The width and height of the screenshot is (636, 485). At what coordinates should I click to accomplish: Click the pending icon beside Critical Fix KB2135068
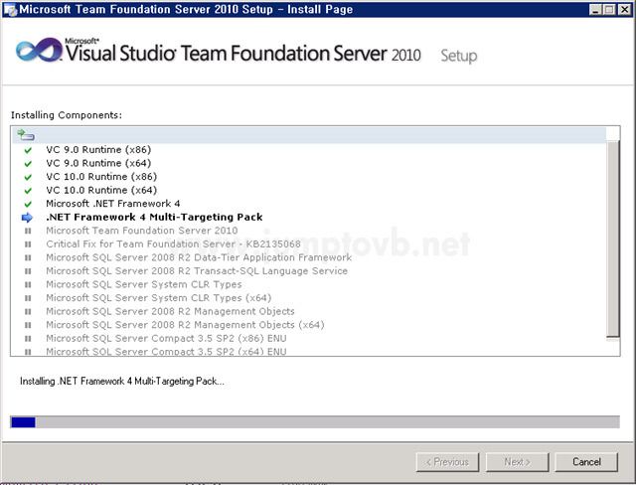28,244
